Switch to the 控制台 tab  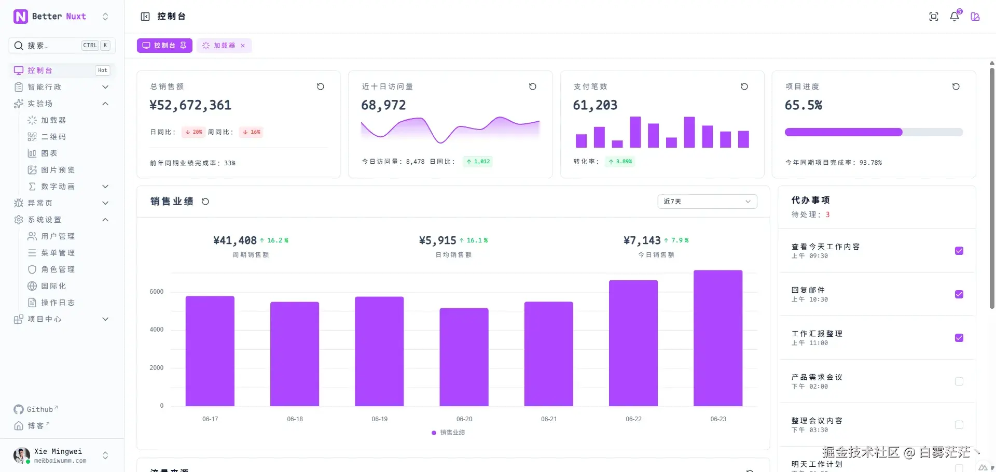[x=164, y=46]
